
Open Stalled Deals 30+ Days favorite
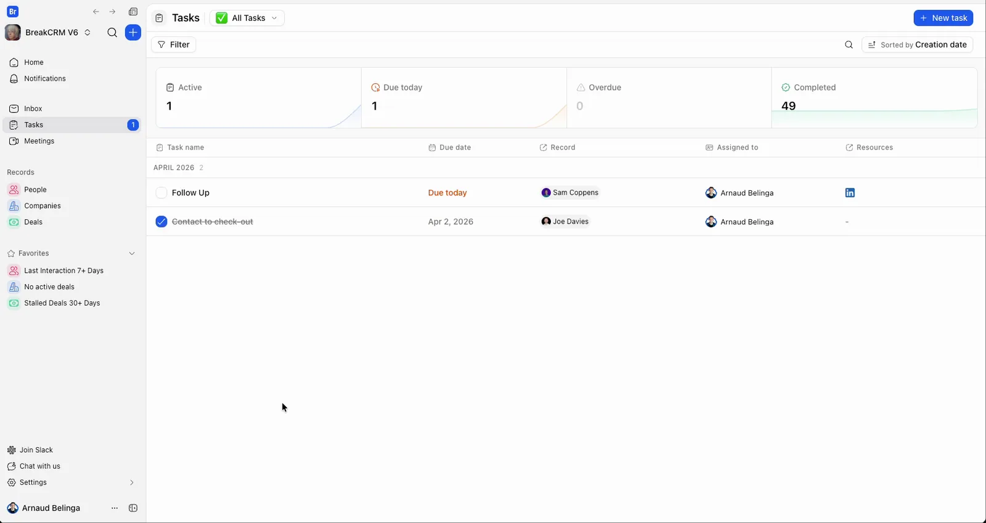(72, 303)
